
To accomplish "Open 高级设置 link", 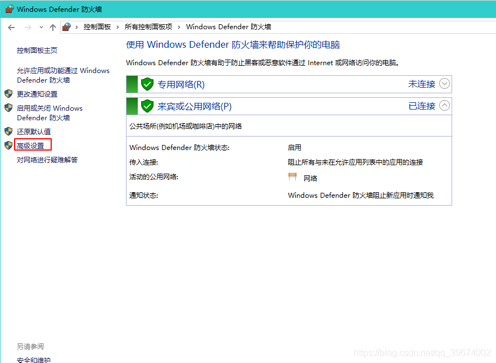I will 30,146.
